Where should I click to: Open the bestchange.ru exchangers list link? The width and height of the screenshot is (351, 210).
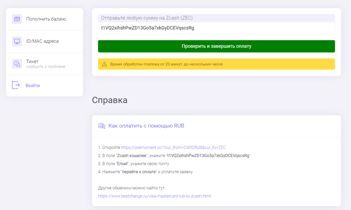(155, 196)
